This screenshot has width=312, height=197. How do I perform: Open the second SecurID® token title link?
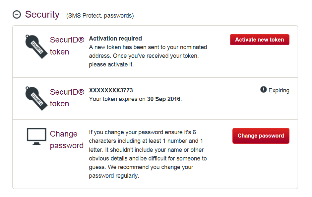(67, 98)
